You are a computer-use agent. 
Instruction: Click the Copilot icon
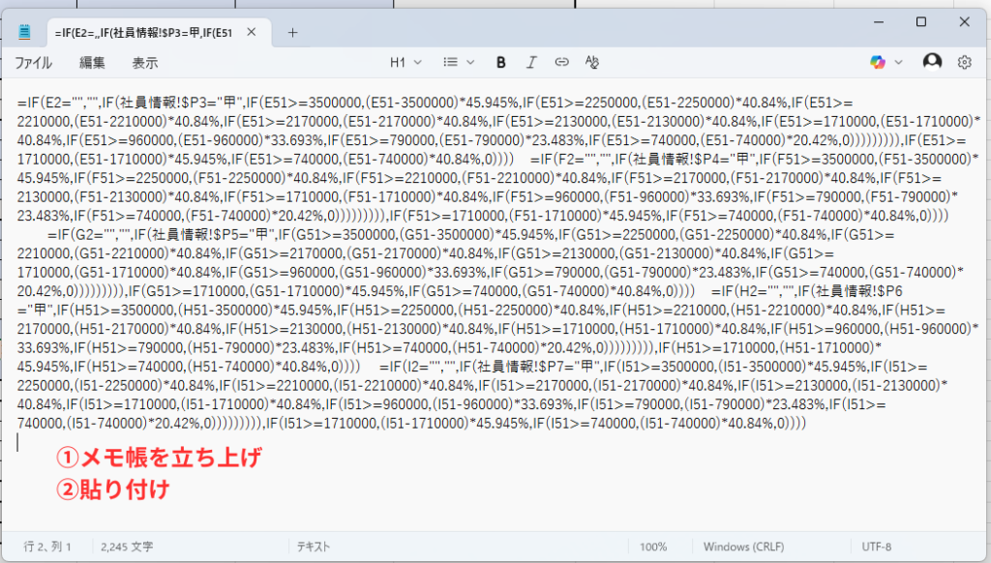pyautogui.click(x=878, y=62)
